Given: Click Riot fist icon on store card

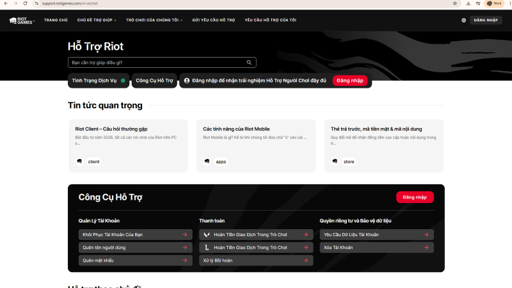Looking at the screenshot, I should coord(335,161).
